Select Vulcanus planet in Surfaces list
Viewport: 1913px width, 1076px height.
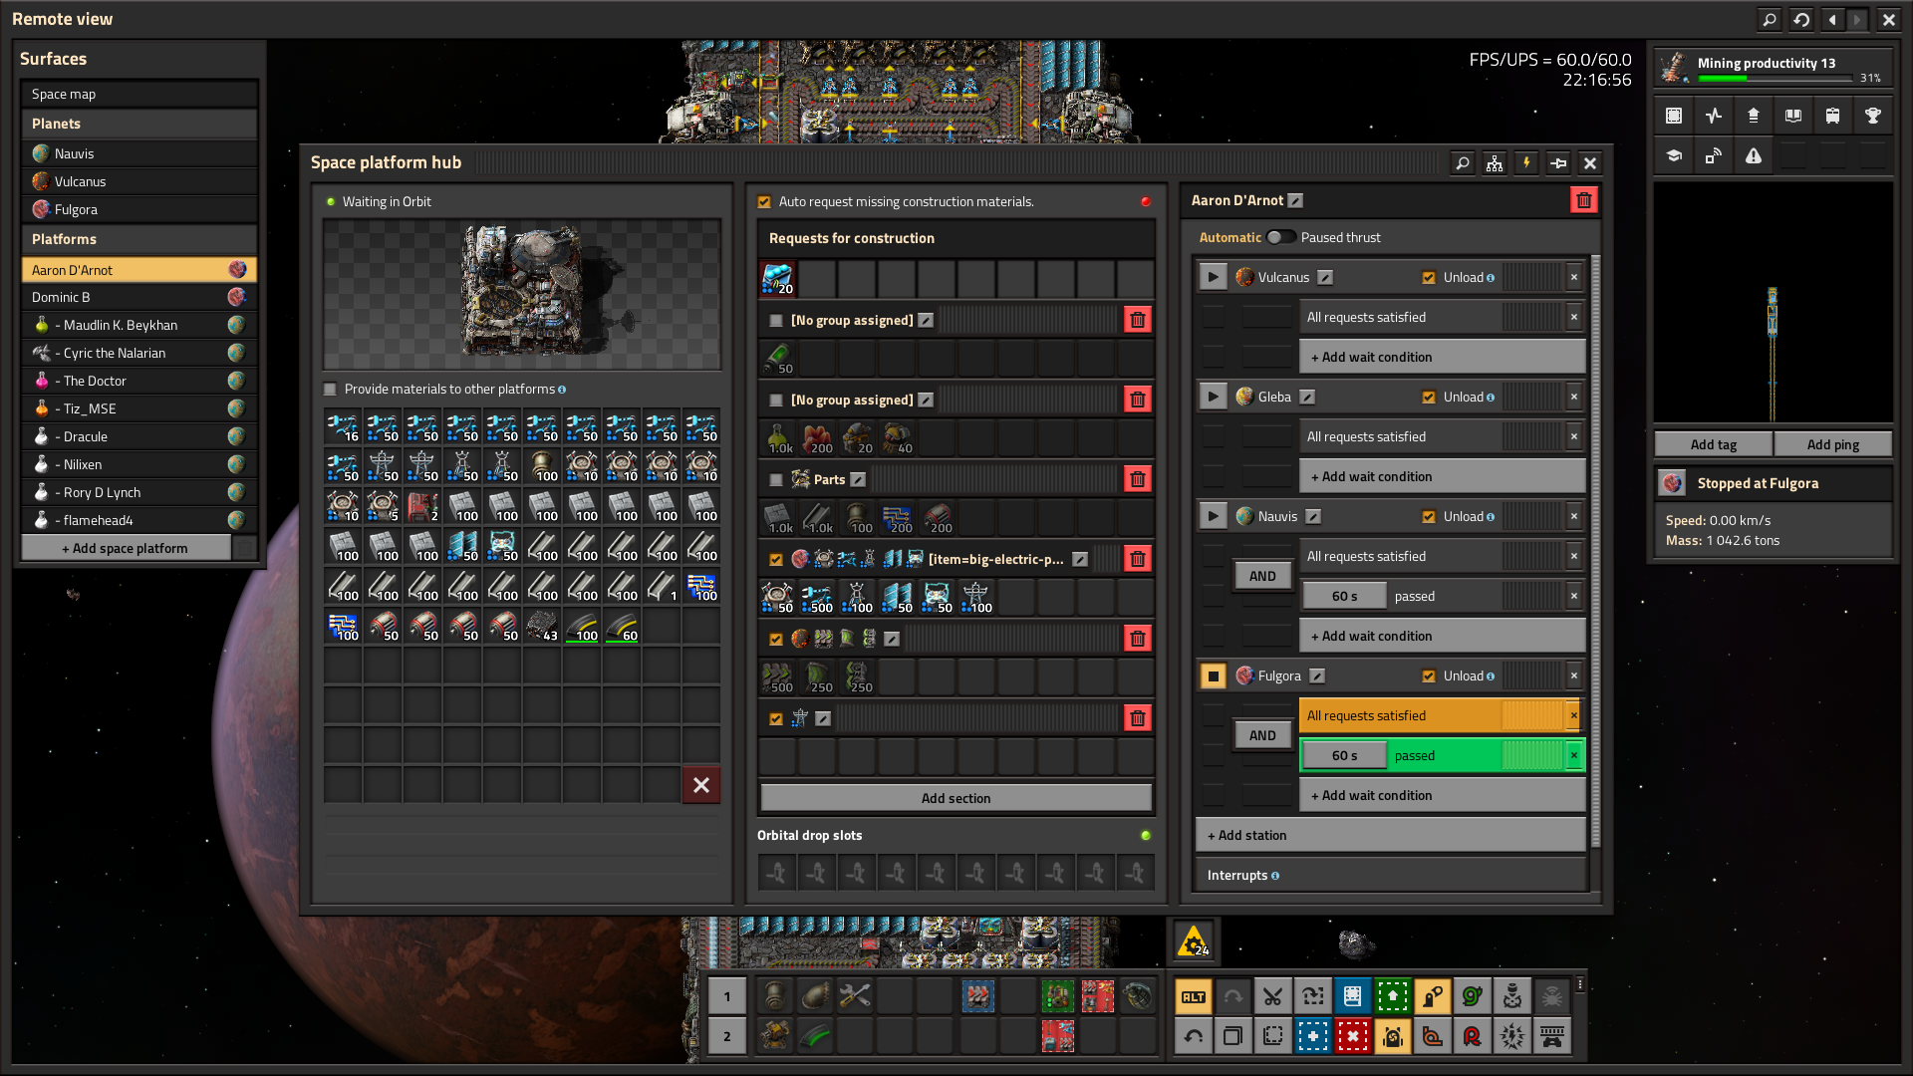pos(139,181)
